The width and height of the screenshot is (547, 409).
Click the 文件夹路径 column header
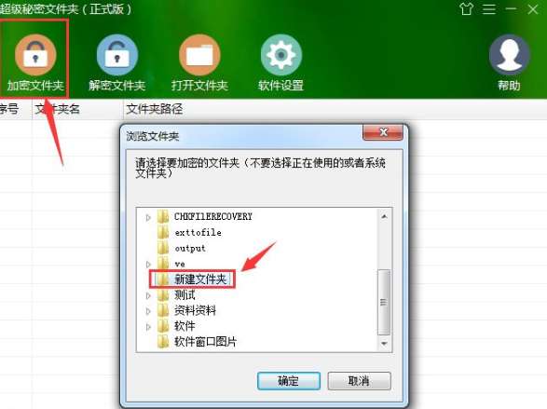click(x=155, y=109)
